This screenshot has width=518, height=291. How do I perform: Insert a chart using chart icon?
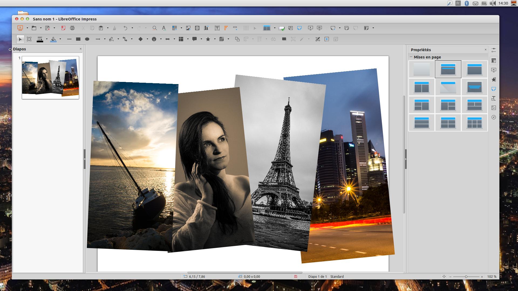click(x=206, y=28)
